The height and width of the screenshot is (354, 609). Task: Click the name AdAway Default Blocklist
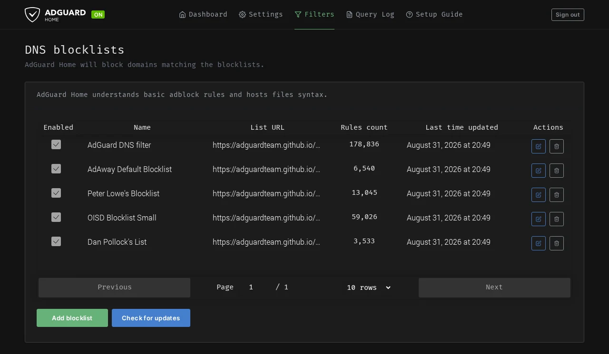(129, 169)
